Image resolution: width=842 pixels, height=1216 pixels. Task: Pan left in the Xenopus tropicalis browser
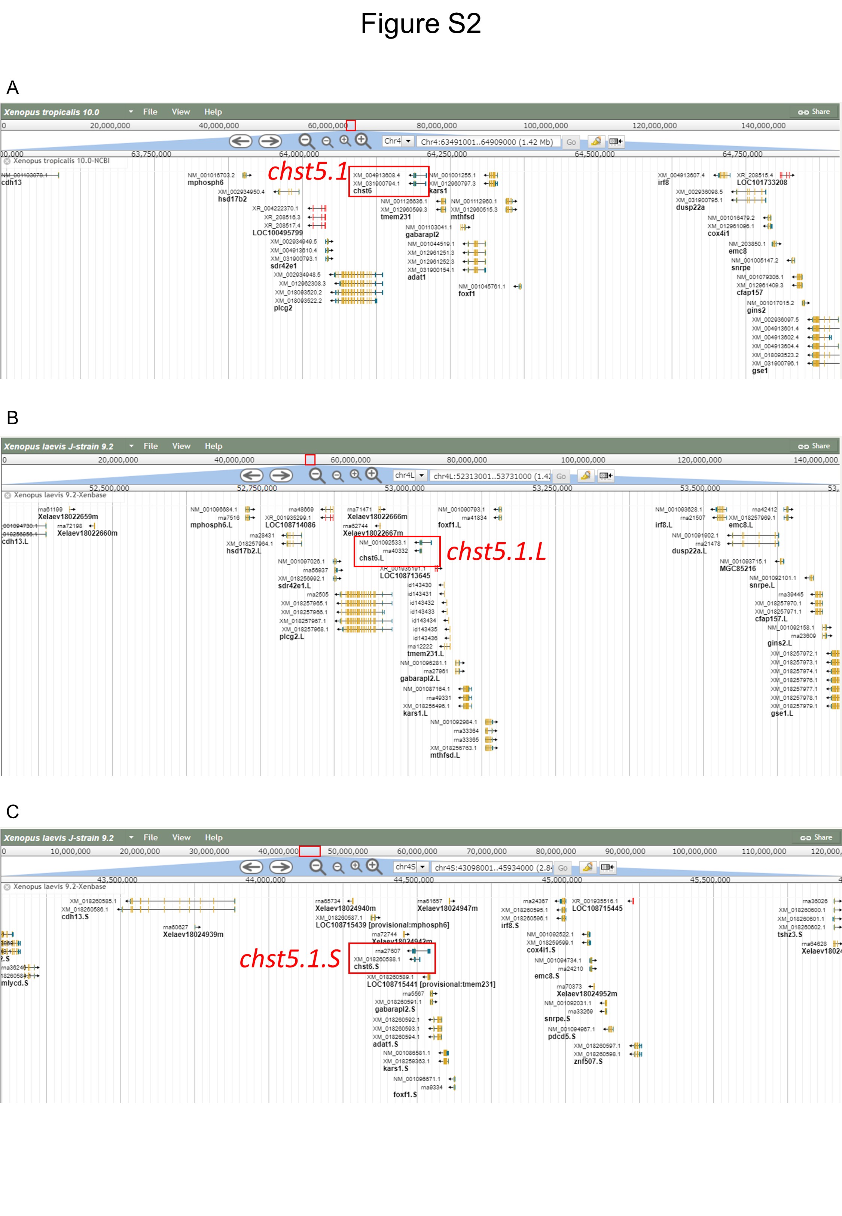coord(240,141)
